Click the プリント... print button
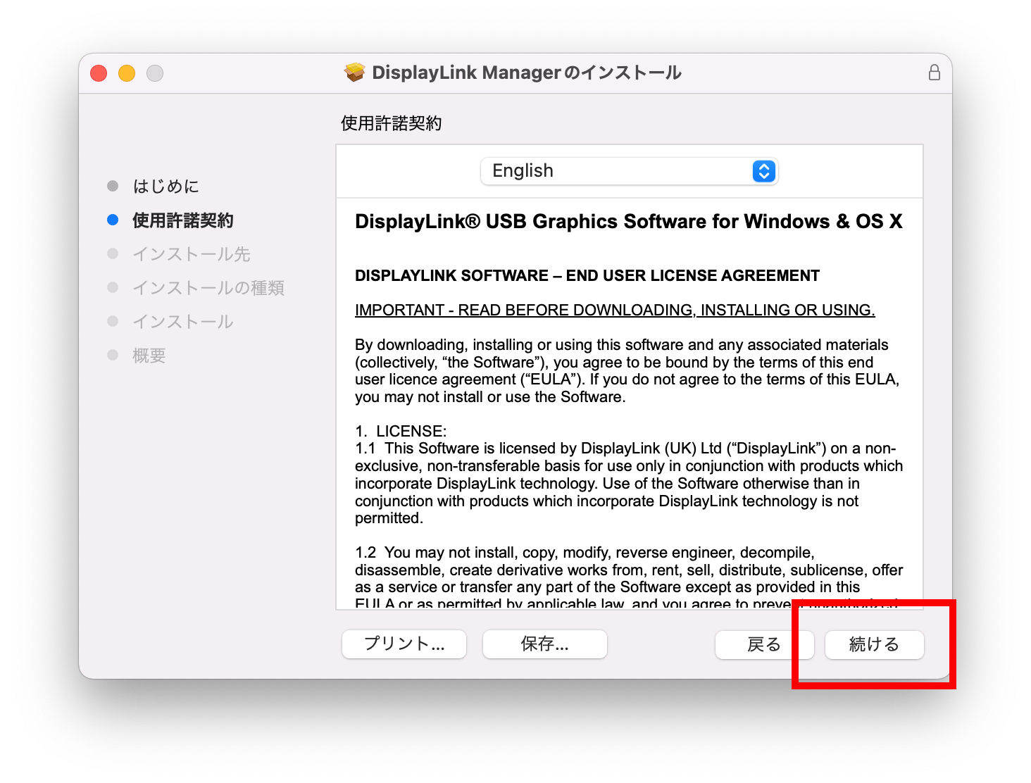Image resolution: width=1031 pixels, height=783 pixels. tap(404, 644)
